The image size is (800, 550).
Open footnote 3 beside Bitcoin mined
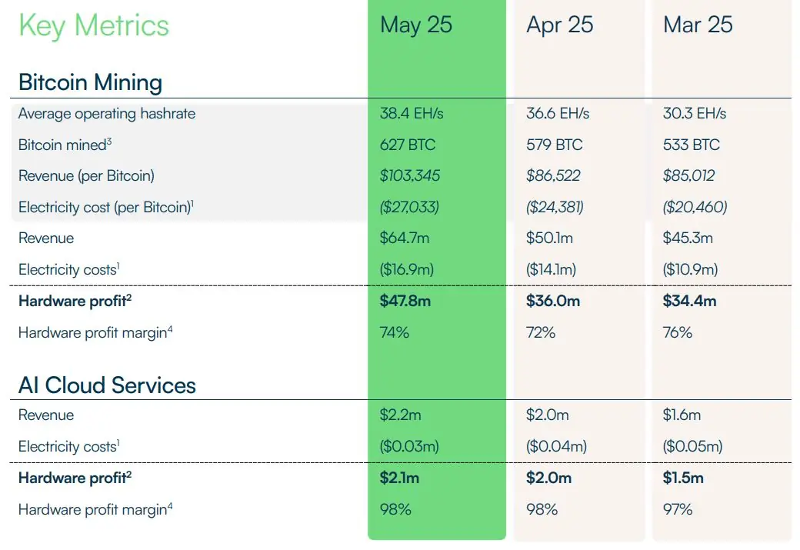(x=109, y=140)
